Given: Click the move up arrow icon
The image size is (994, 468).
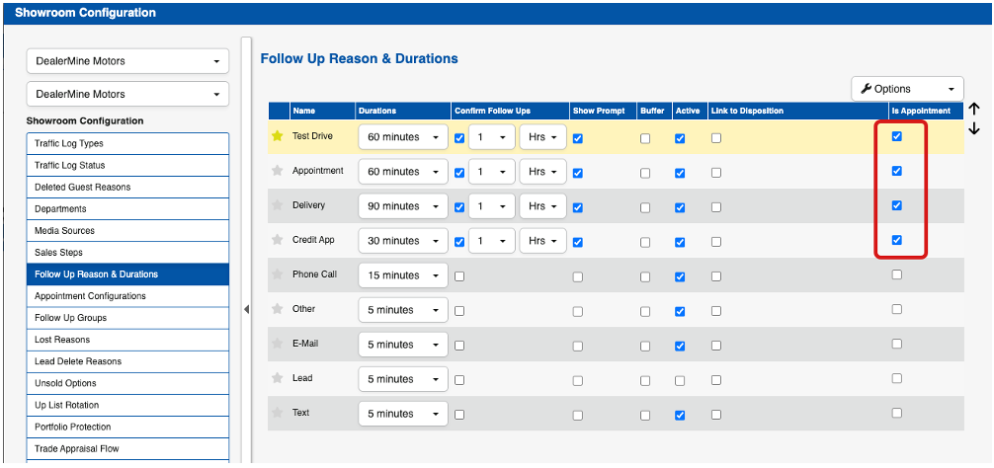Looking at the screenshot, I should (x=974, y=110).
